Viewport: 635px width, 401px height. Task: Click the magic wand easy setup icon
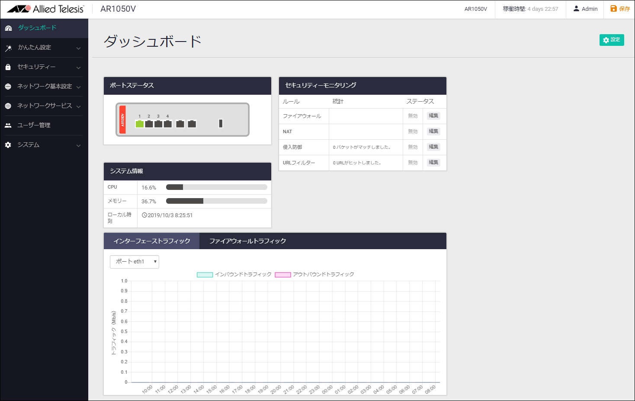pyautogui.click(x=8, y=48)
